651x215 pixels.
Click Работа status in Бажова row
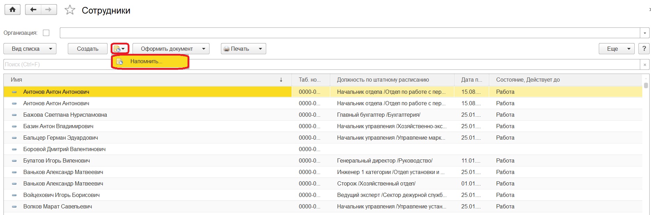(566, 115)
